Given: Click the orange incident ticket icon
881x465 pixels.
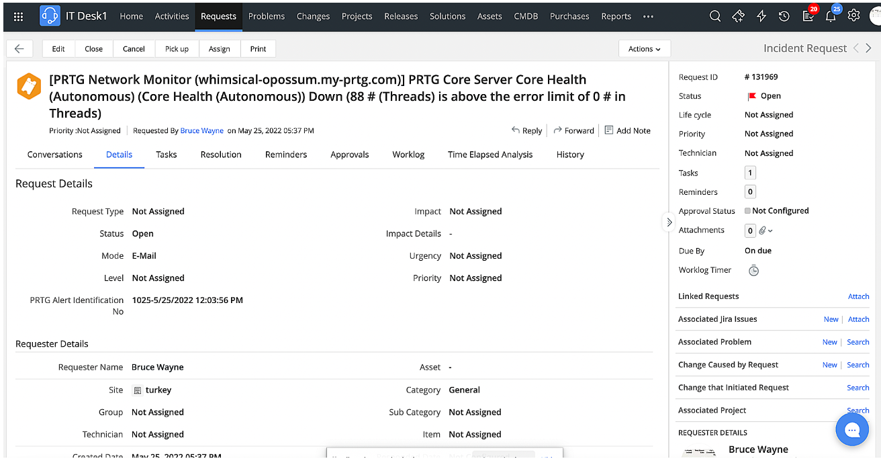Looking at the screenshot, I should coord(29,87).
